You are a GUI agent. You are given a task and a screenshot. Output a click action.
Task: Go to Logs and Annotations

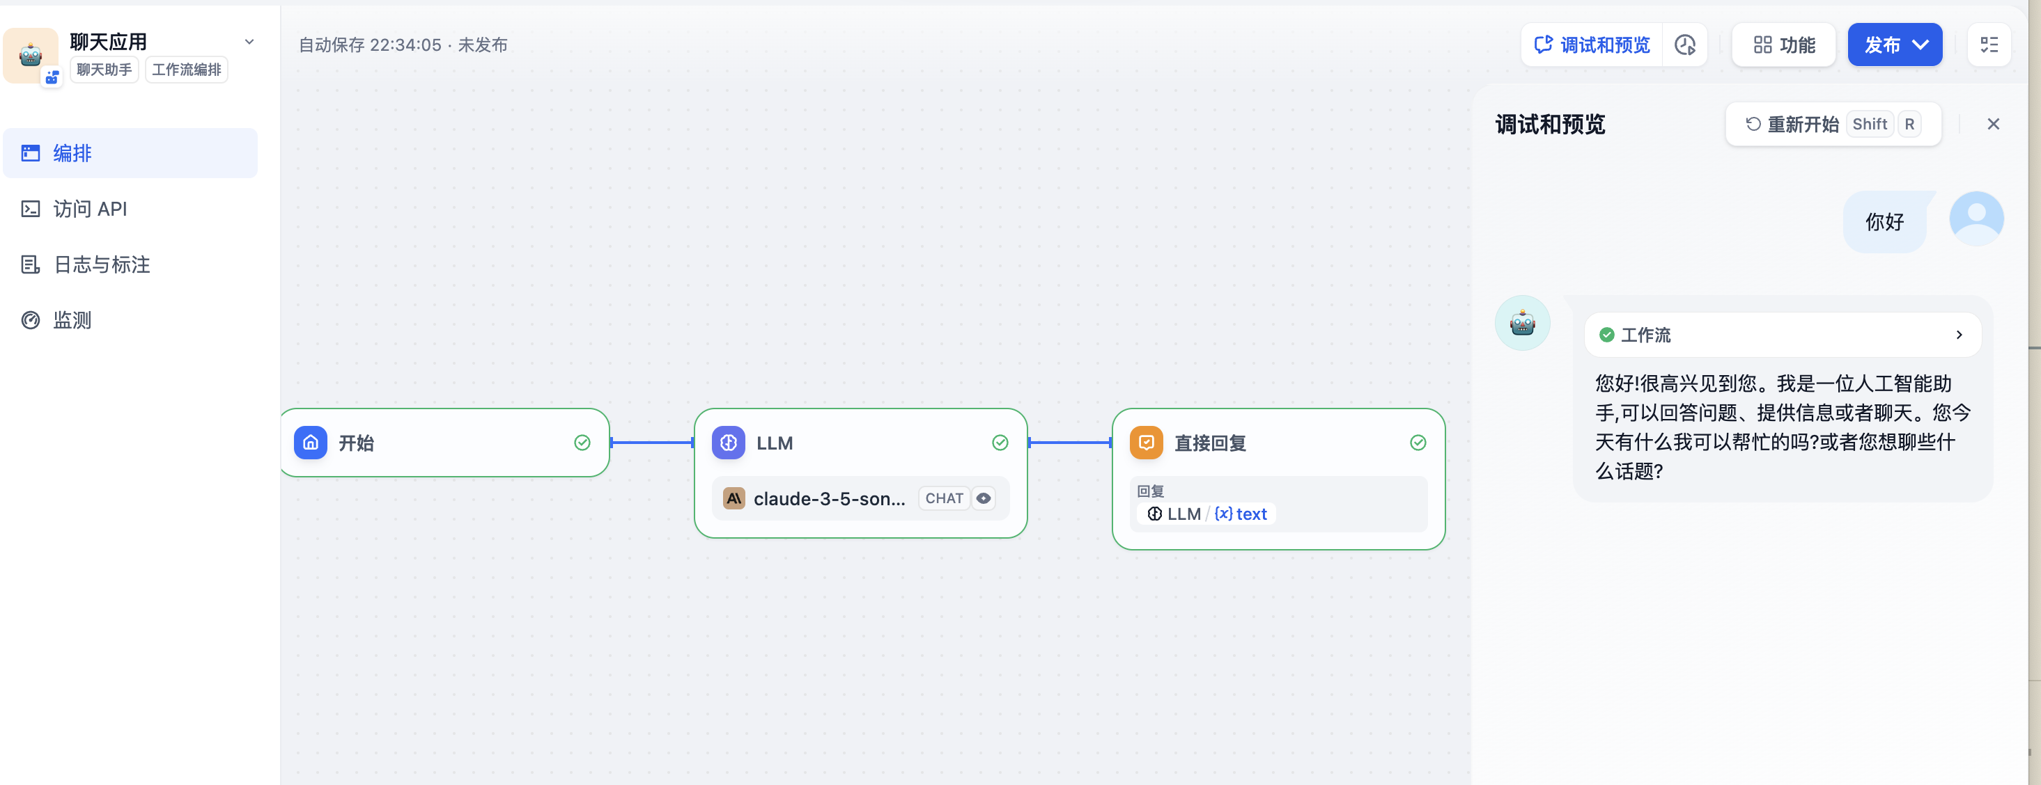pos(102,264)
